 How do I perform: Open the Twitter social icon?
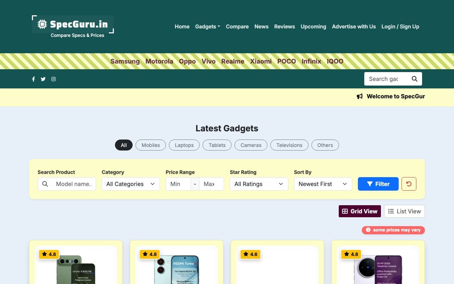[43, 79]
